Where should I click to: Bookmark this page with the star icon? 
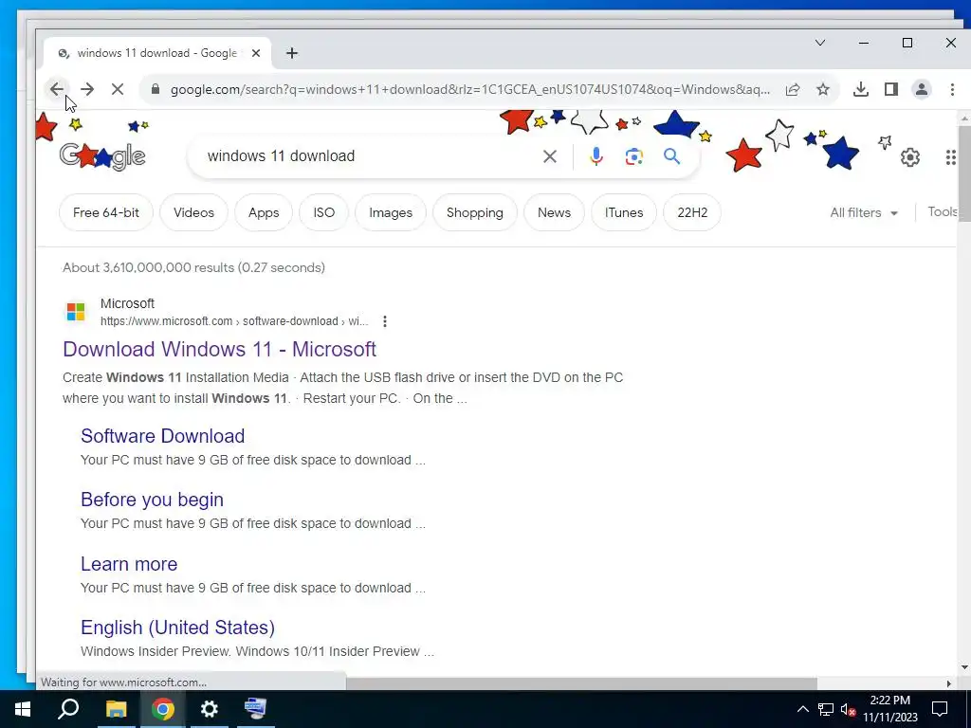click(822, 90)
